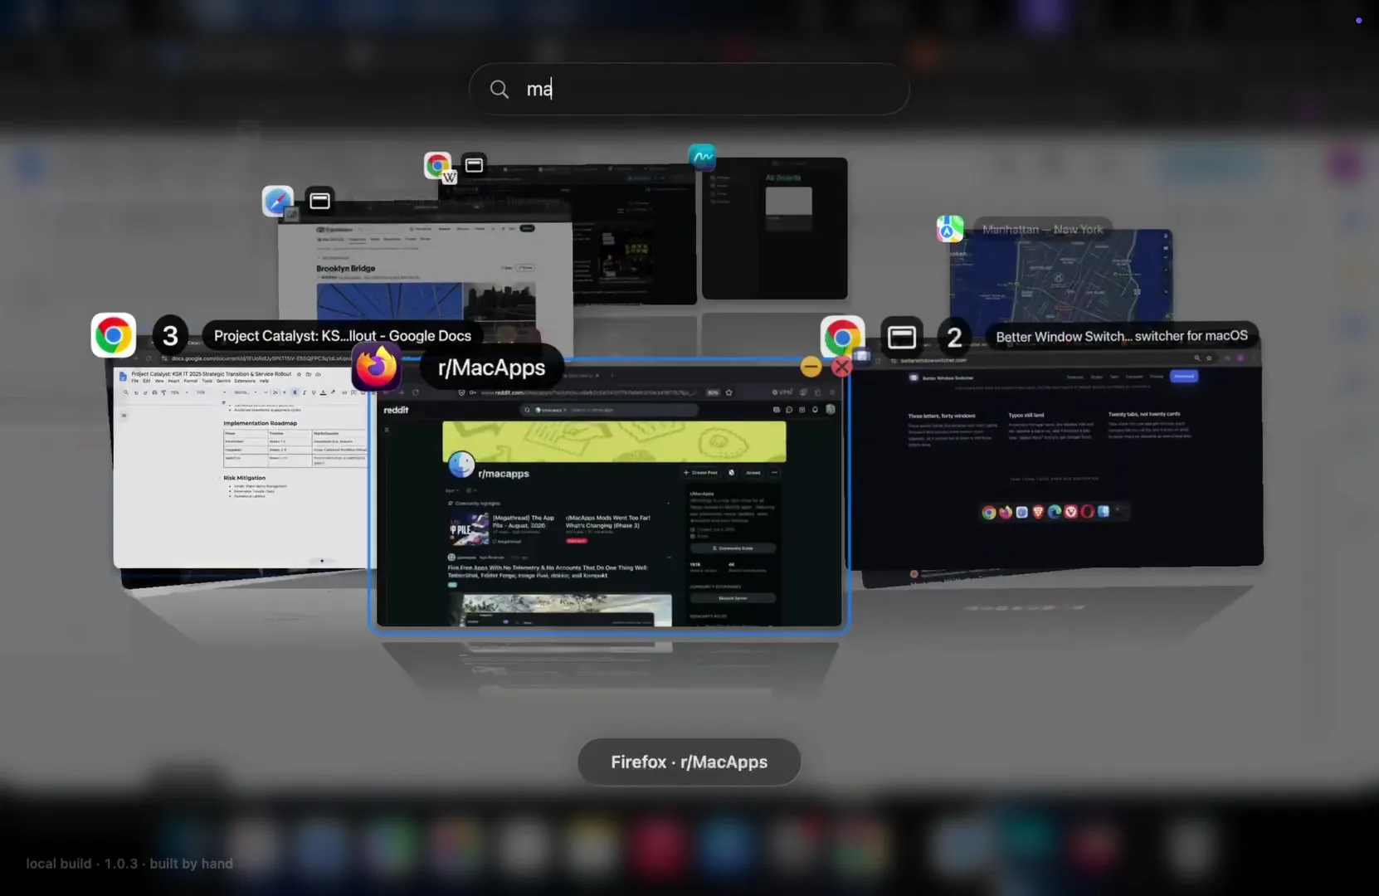Click the "Better Window Switch…" title label
The width and height of the screenshot is (1379, 896).
click(1122, 336)
